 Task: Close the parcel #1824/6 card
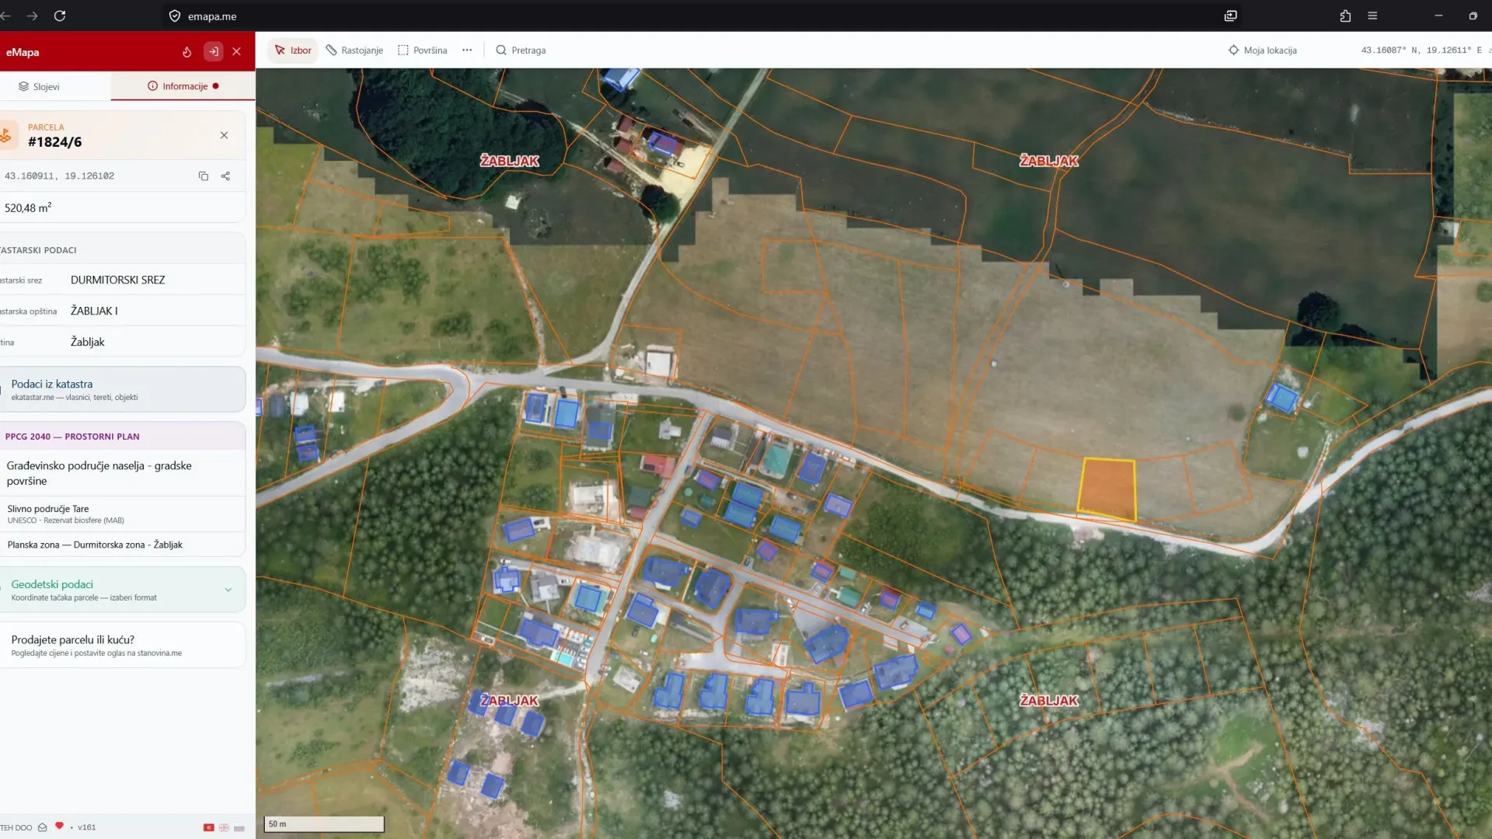224,135
